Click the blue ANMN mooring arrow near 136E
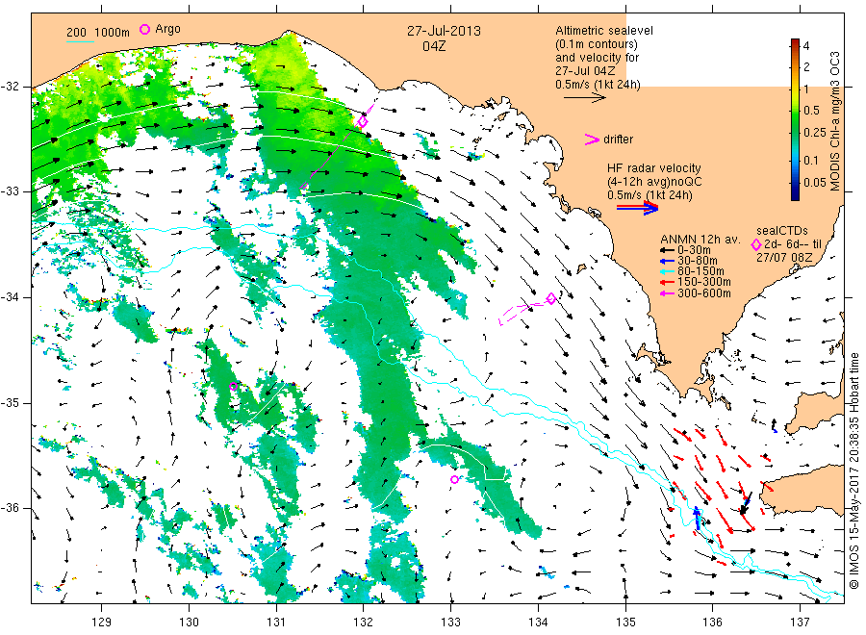This screenshot has width=866, height=635. pyautogui.click(x=697, y=519)
